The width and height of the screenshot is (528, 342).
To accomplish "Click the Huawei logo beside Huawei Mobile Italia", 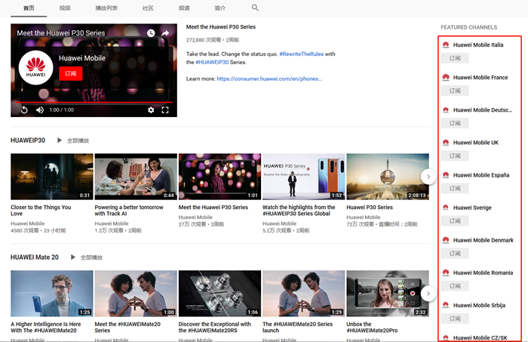I will (x=446, y=45).
